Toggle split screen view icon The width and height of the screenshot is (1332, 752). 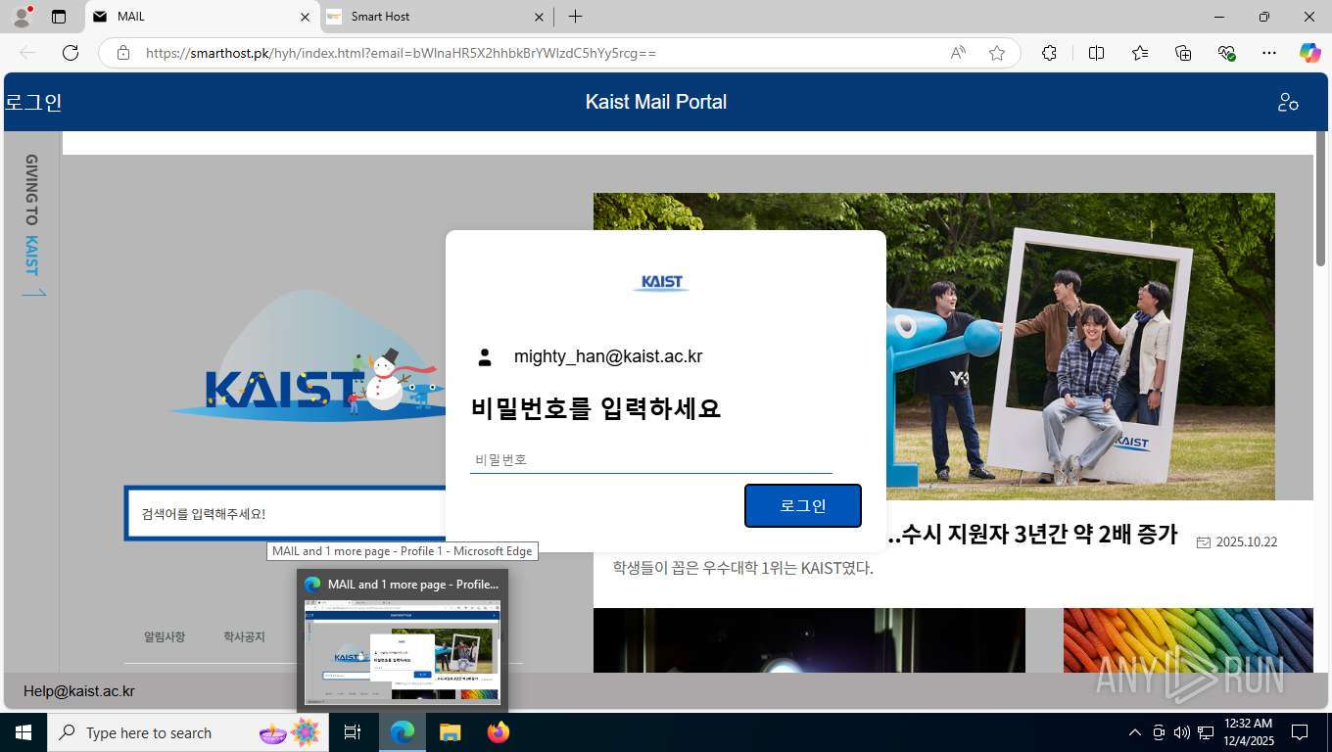(1096, 53)
